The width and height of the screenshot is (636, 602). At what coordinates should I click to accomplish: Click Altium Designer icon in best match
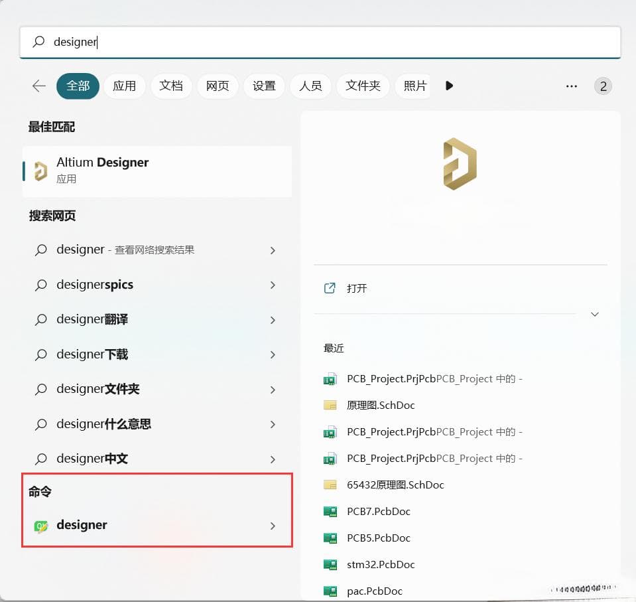pyautogui.click(x=40, y=171)
